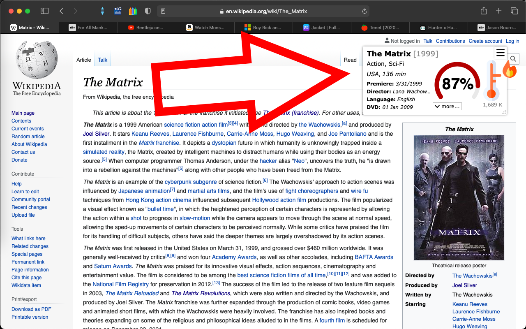Expand more details in the movie popup

[447, 107]
